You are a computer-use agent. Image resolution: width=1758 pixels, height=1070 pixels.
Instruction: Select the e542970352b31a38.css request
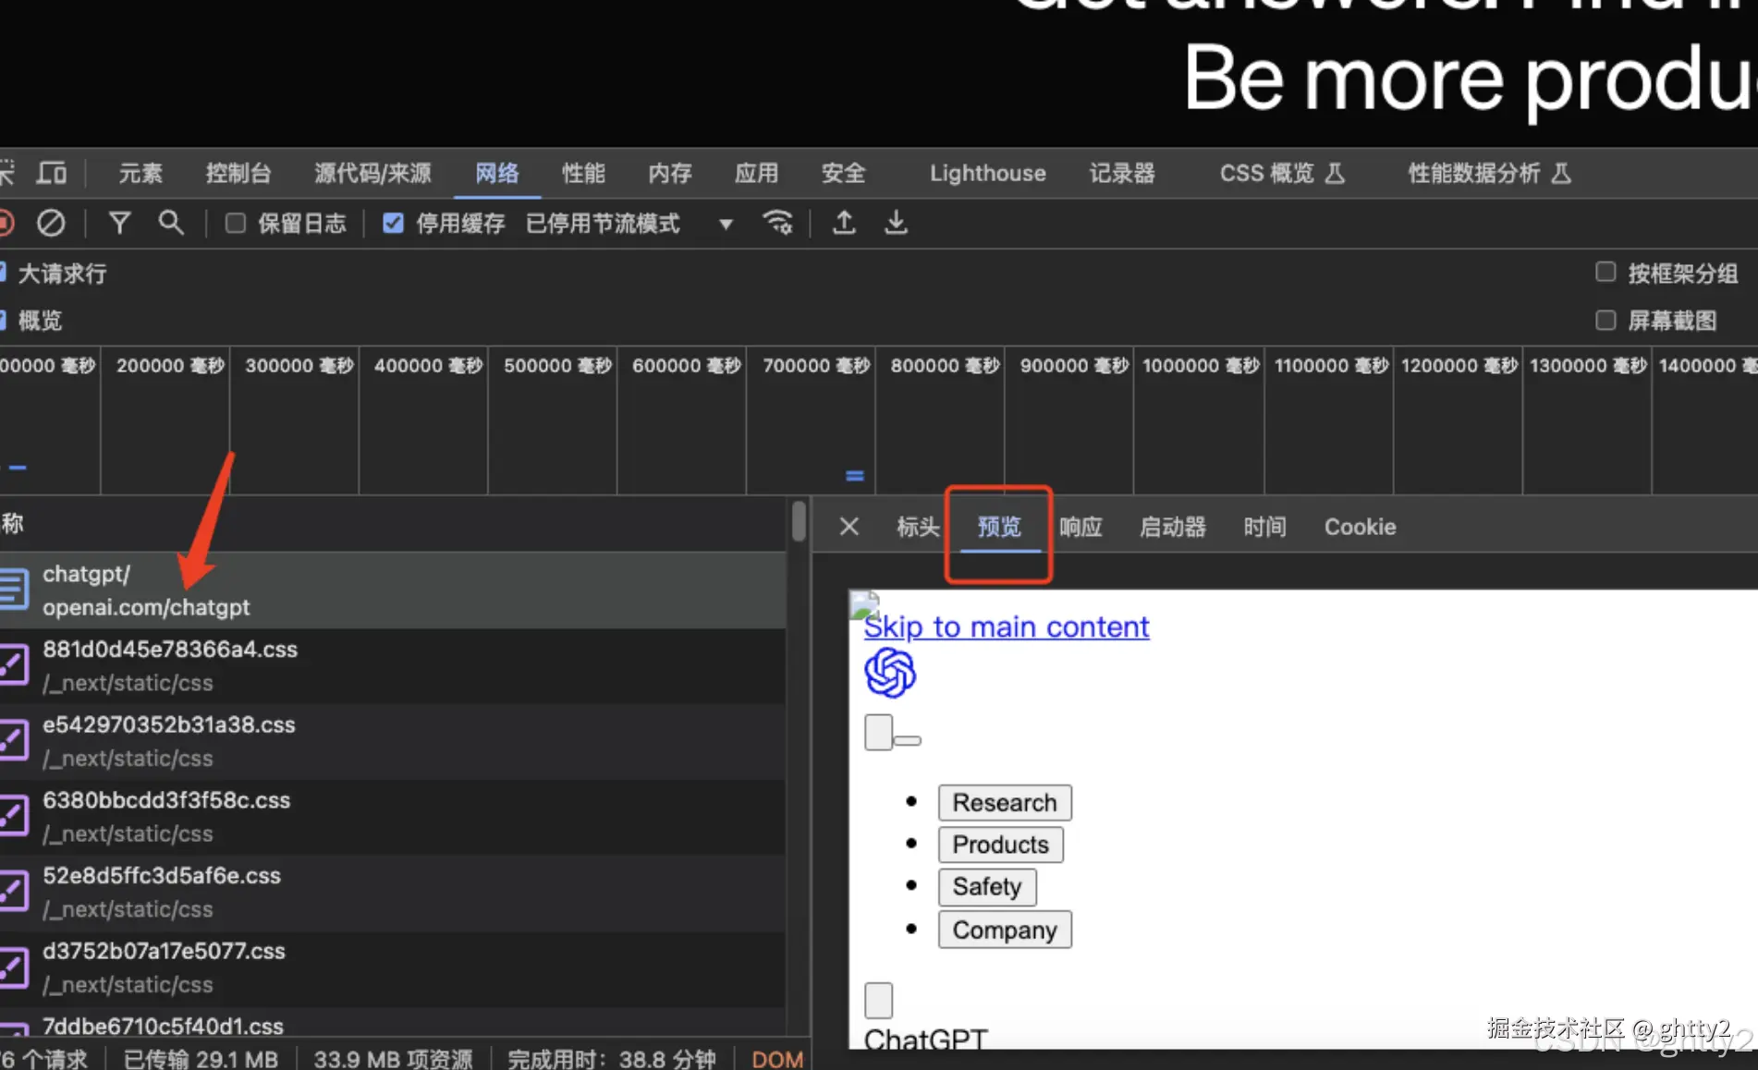[x=393, y=741]
